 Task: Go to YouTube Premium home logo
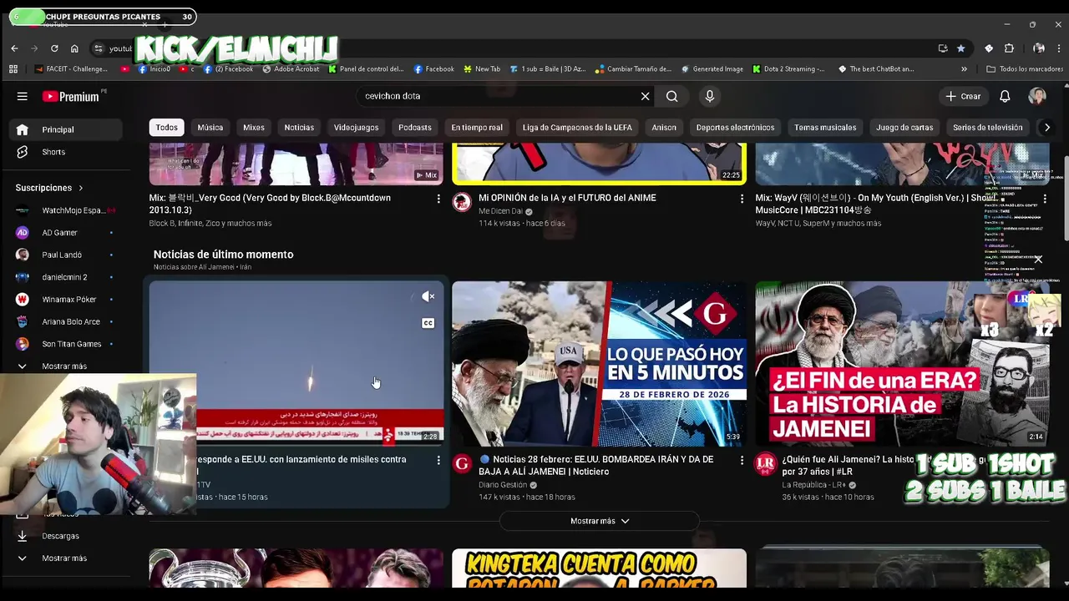pyautogui.click(x=71, y=97)
